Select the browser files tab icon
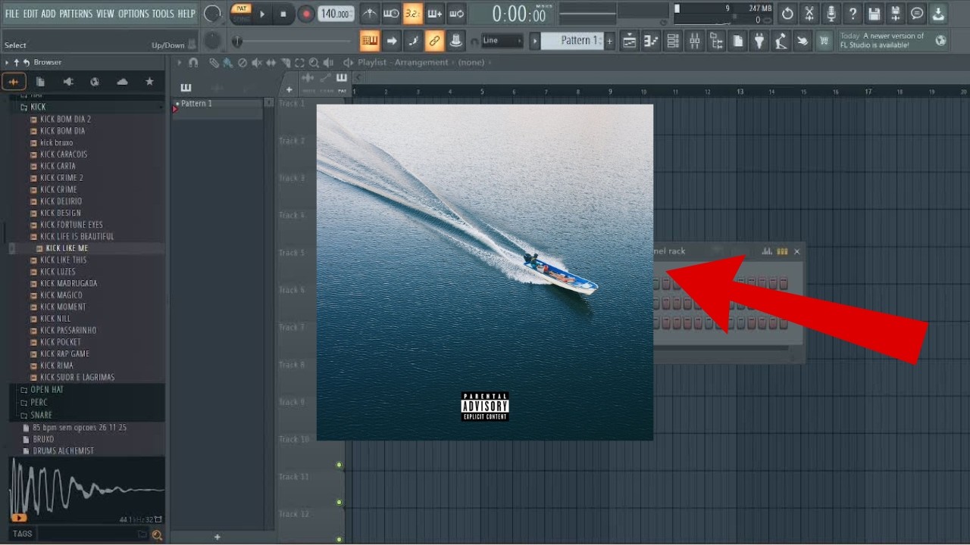Viewport: 970px width, 545px height. click(x=41, y=82)
